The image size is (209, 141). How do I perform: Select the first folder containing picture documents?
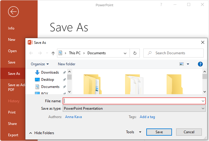coord(93,84)
